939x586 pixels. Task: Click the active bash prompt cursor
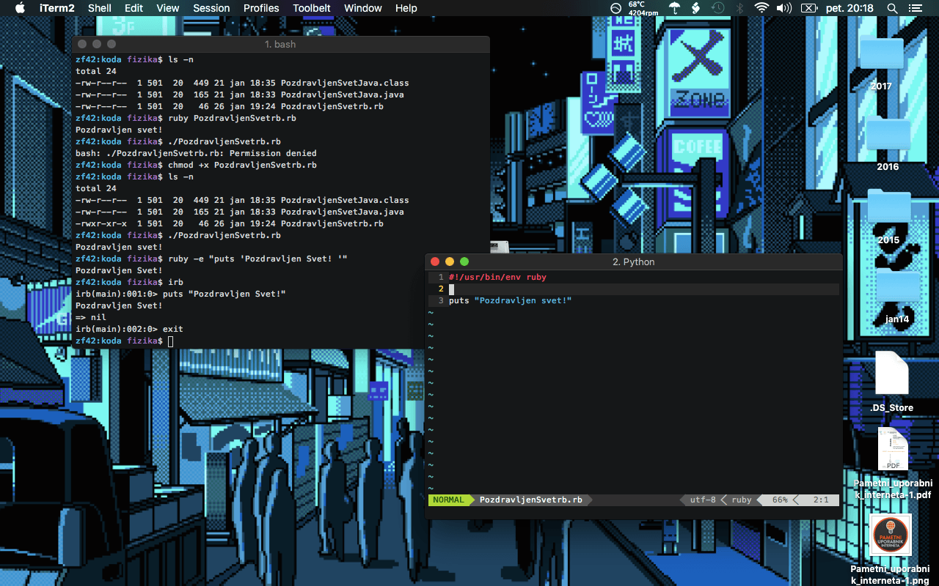pyautogui.click(x=171, y=341)
